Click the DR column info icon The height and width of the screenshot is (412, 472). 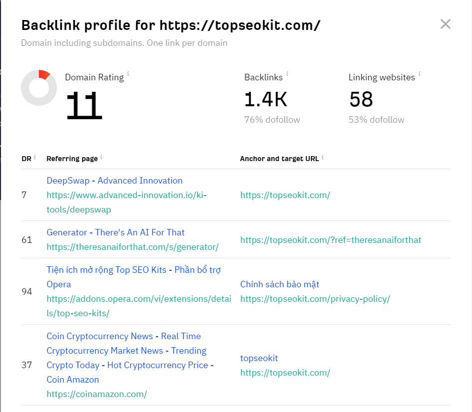[x=35, y=157]
